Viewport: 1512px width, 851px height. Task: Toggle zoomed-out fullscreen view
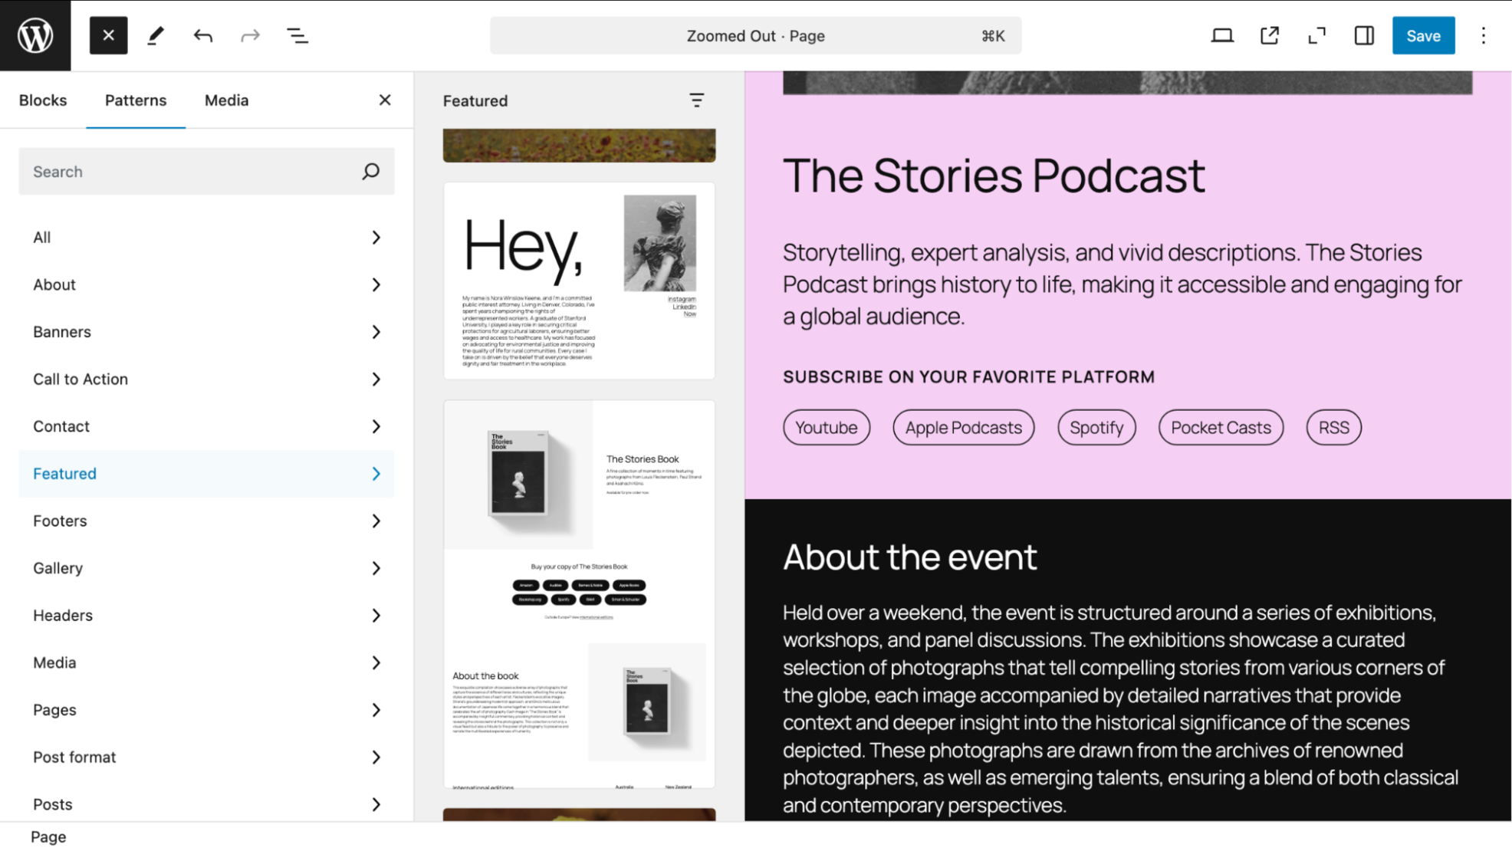1316,35
